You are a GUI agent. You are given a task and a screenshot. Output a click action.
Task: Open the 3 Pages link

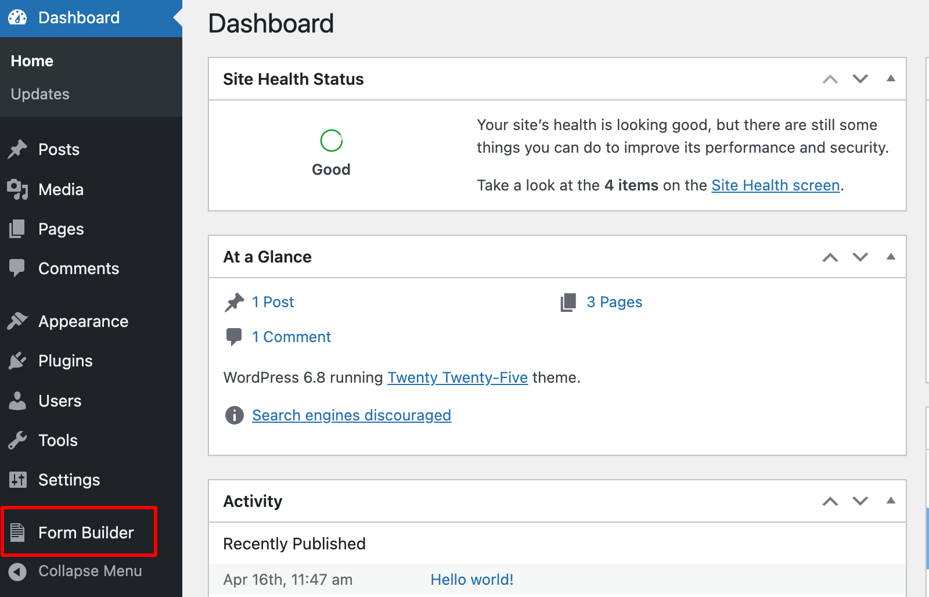click(614, 302)
